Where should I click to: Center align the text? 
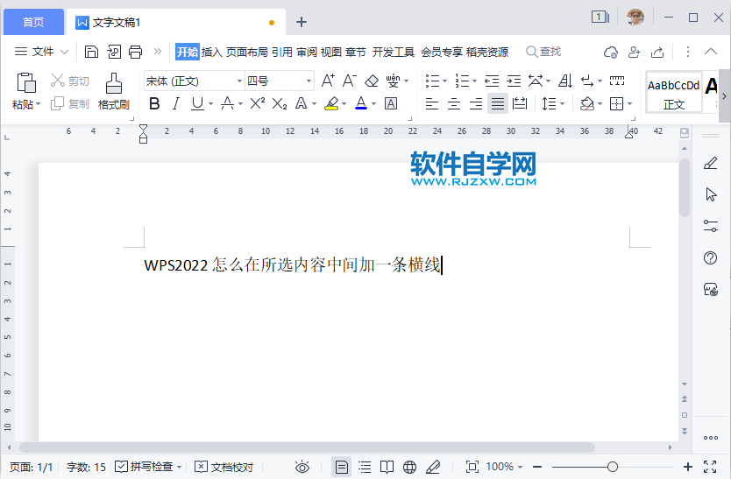point(454,103)
